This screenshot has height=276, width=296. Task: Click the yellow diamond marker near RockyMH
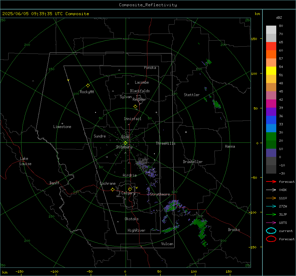[88, 86]
